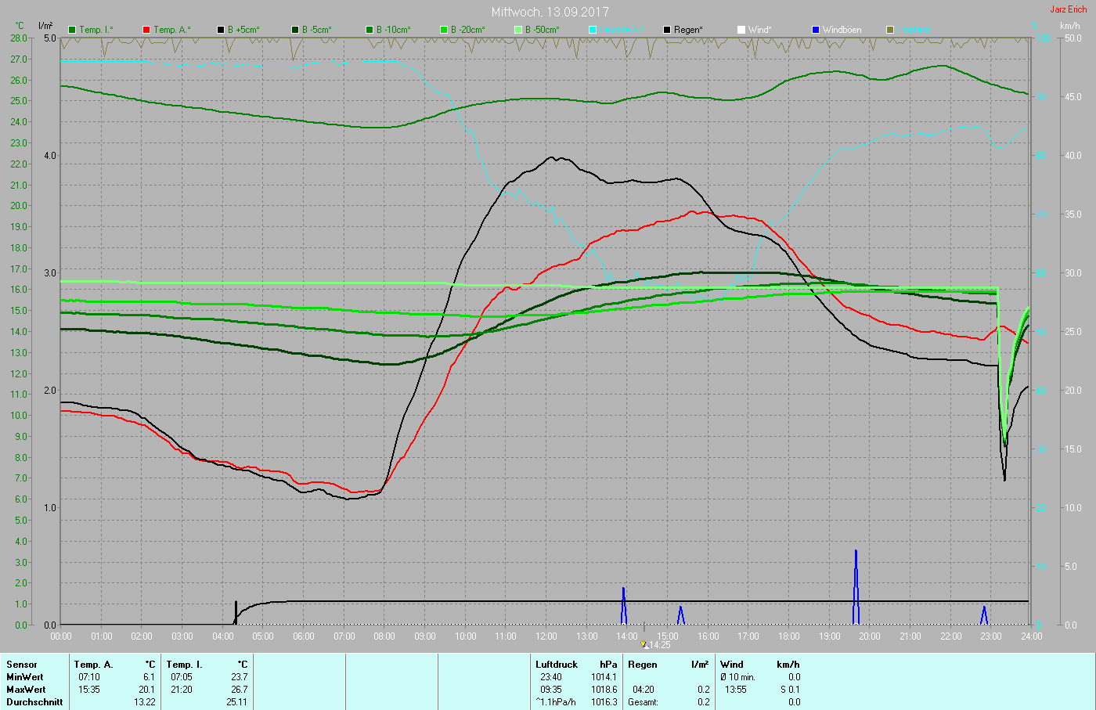Screen dimensions: 1096x710
Task: Click the '12:00' label on the time axis
Action: point(546,636)
